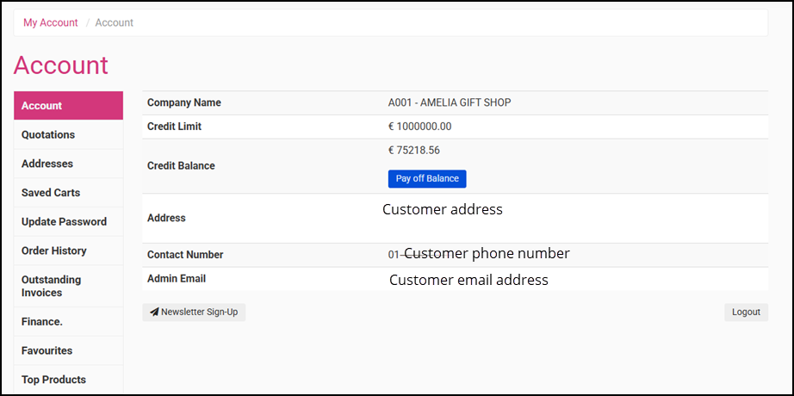Navigate to Finance in the sidebar
794x396 pixels.
pyautogui.click(x=42, y=322)
